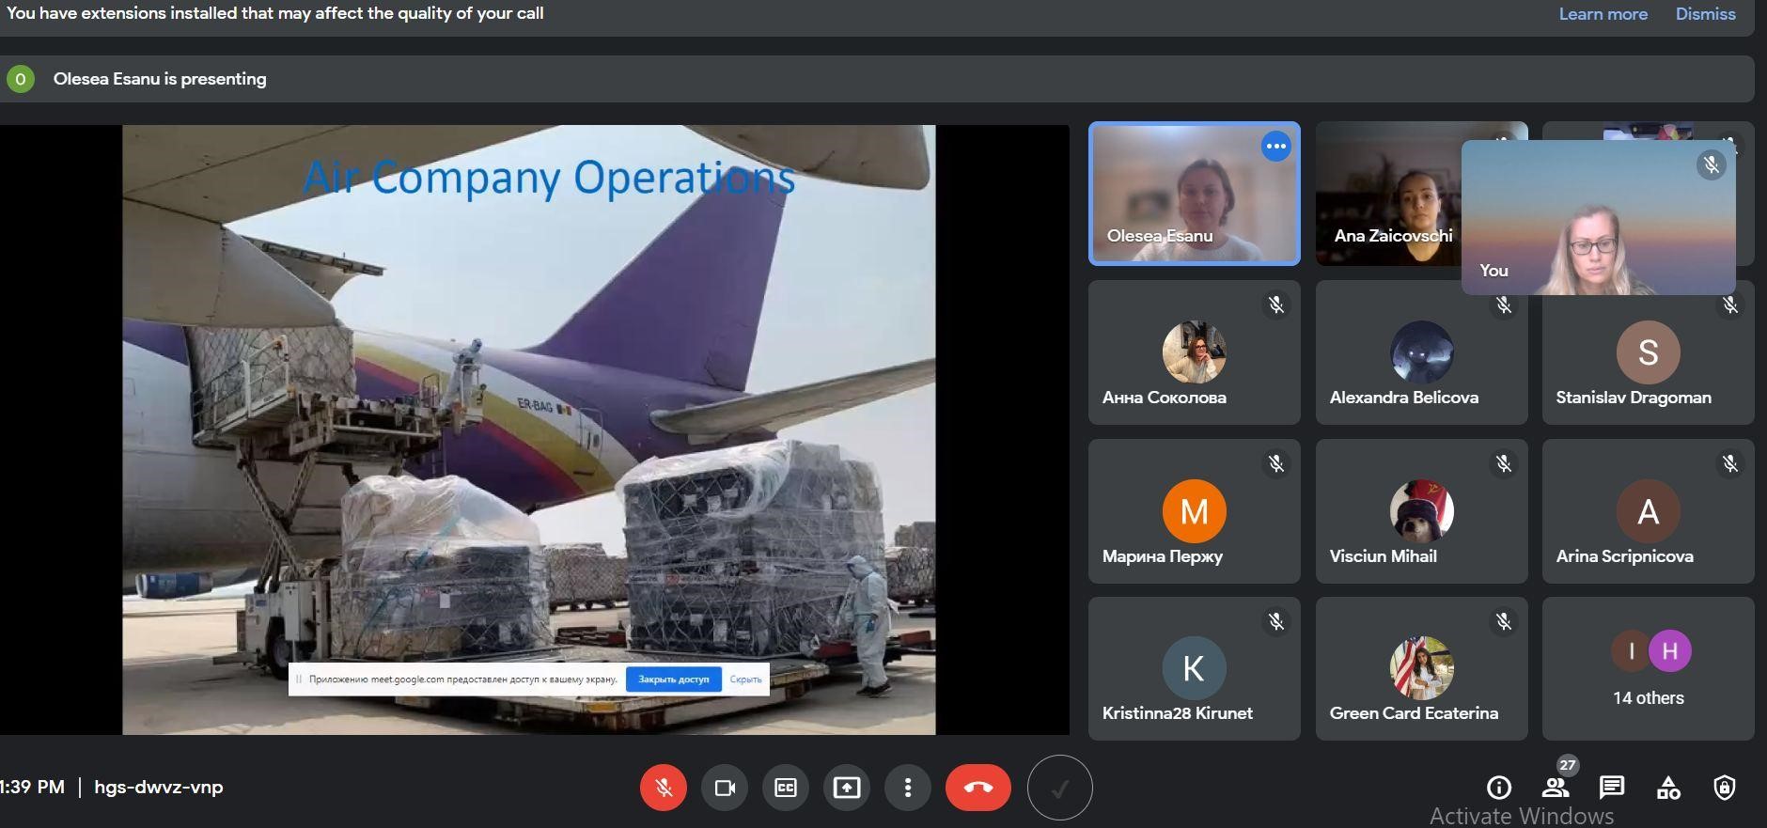Toggle the camera on or off

[725, 788]
